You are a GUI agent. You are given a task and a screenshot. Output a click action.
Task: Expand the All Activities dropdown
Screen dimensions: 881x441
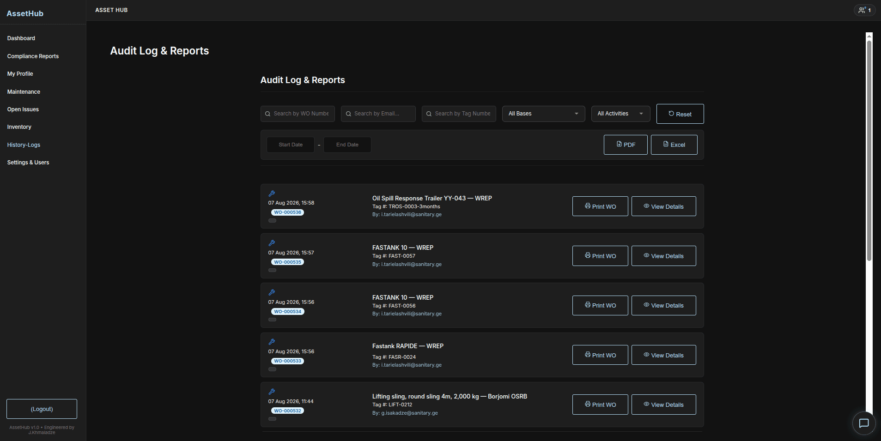coord(621,114)
